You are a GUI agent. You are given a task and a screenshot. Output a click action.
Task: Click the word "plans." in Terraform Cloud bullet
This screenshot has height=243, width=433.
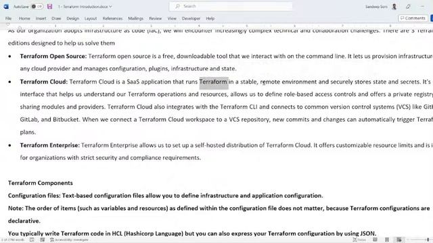coord(28,132)
